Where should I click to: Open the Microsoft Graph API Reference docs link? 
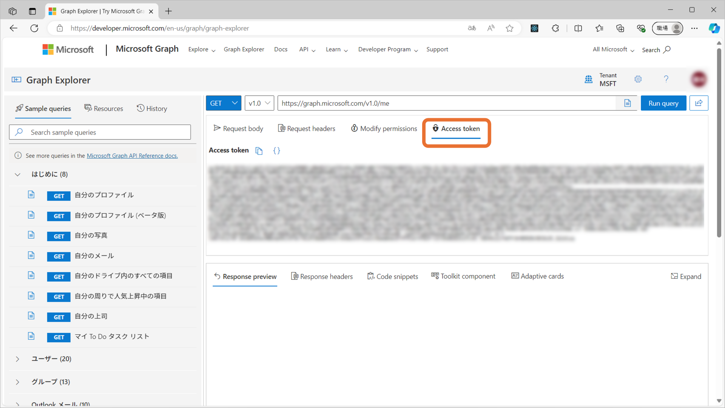(x=132, y=156)
